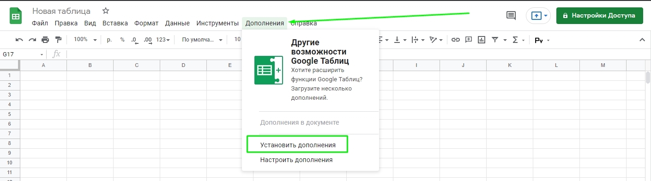The width and height of the screenshot is (651, 181).
Task: Star the document Новая таблица
Action: [x=106, y=11]
